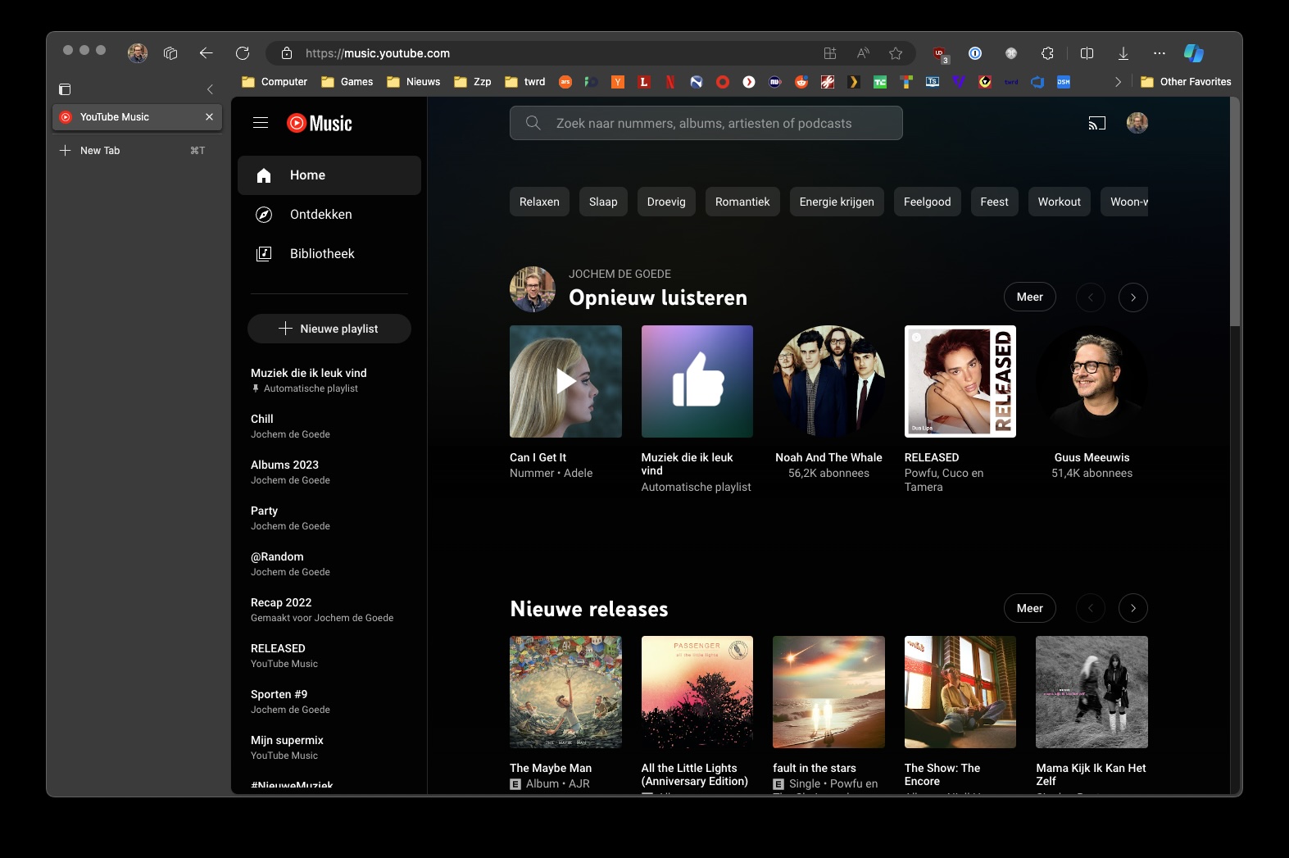Open Muziek die ik leuk vind sidebar playlist
This screenshot has width=1289, height=858.
coord(329,380)
